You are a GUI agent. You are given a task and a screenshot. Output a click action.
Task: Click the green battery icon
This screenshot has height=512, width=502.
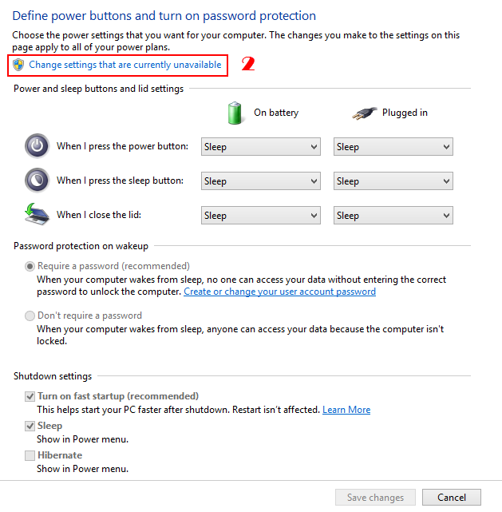235,113
